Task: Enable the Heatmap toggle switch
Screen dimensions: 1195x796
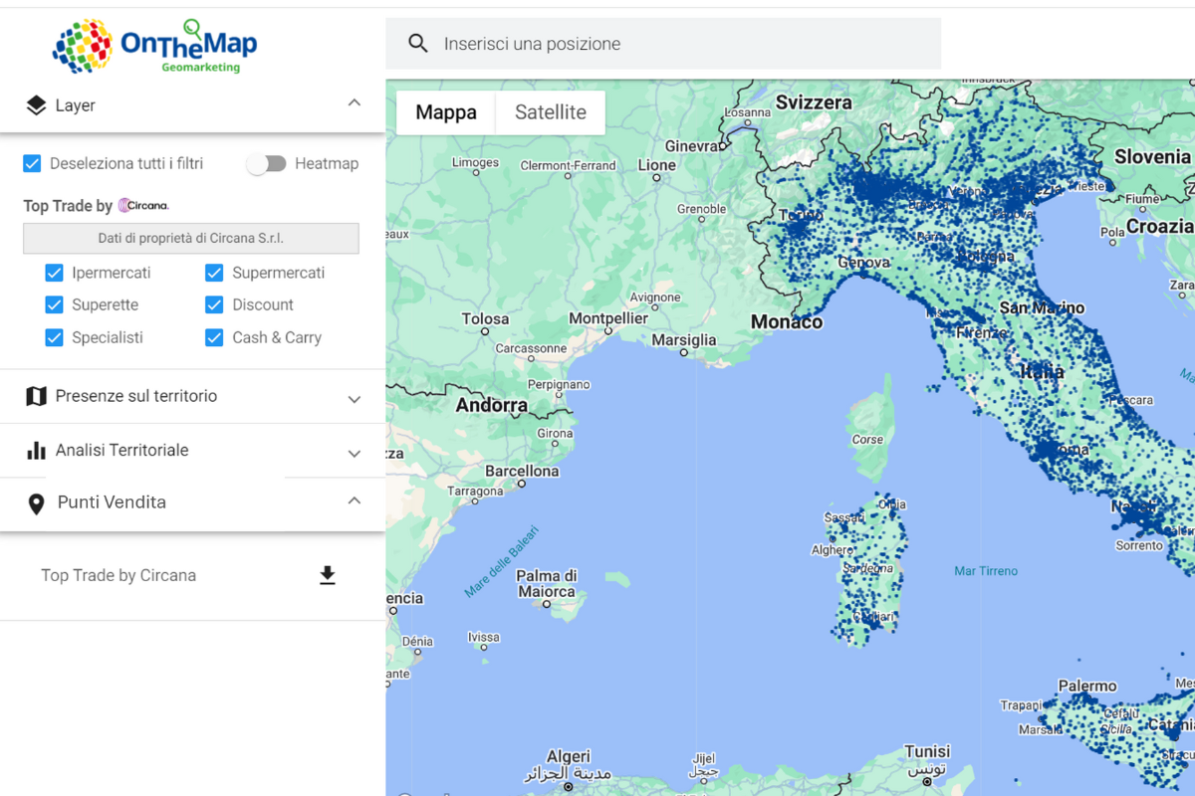Action: pyautogui.click(x=266, y=163)
